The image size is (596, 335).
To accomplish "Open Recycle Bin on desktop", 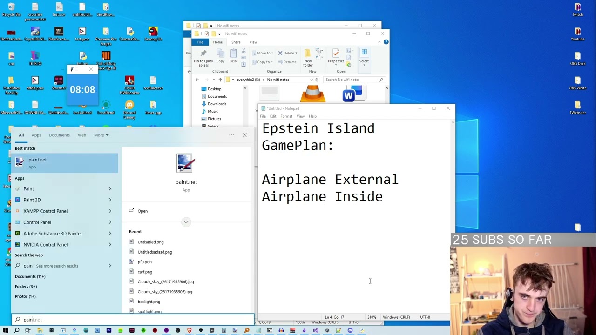I will pyautogui.click(x=11, y=10).
